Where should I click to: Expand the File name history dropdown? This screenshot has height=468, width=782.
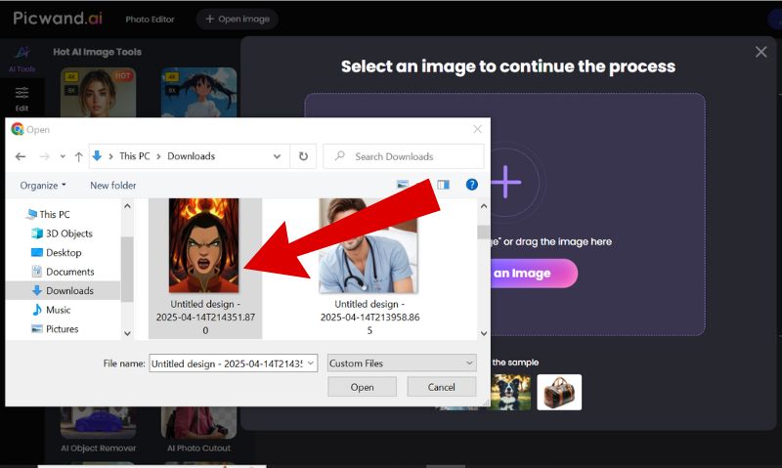[311, 363]
